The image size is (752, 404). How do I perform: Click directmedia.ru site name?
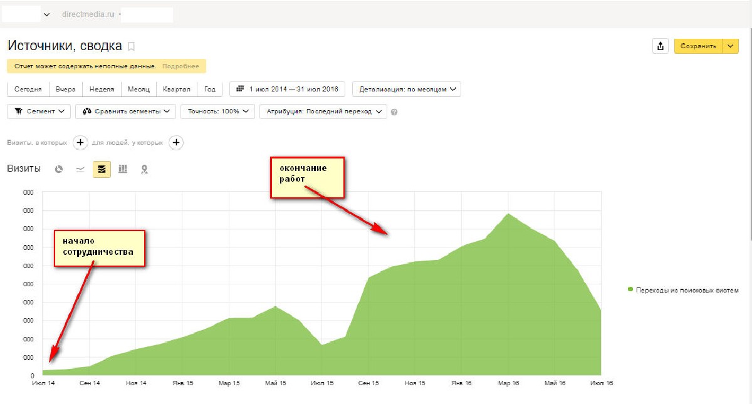[x=88, y=14]
